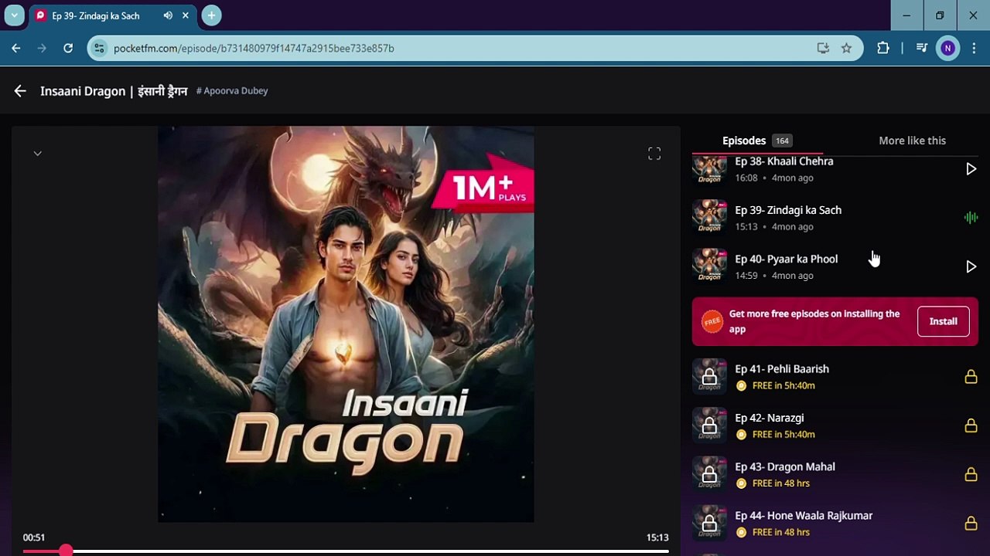Switch to the More like this tab
The image size is (990, 556).
coord(912,141)
